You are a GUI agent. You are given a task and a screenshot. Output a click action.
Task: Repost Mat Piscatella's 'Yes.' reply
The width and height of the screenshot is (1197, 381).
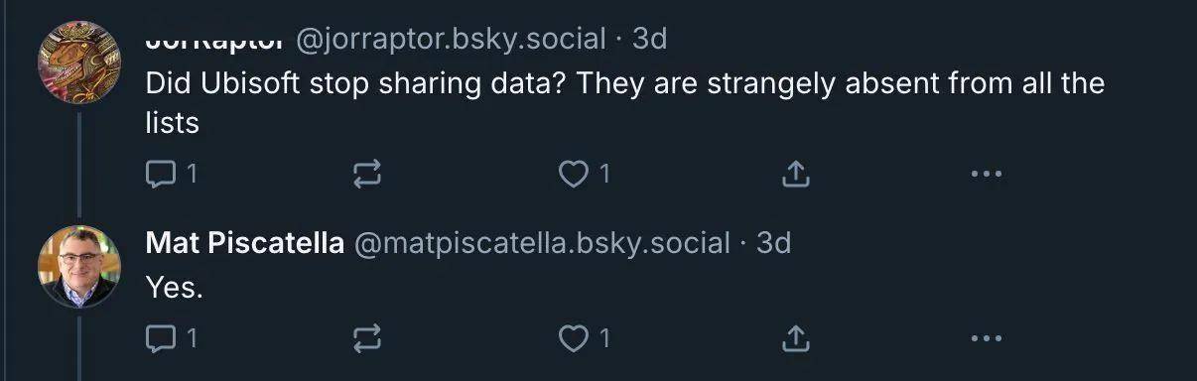367,340
